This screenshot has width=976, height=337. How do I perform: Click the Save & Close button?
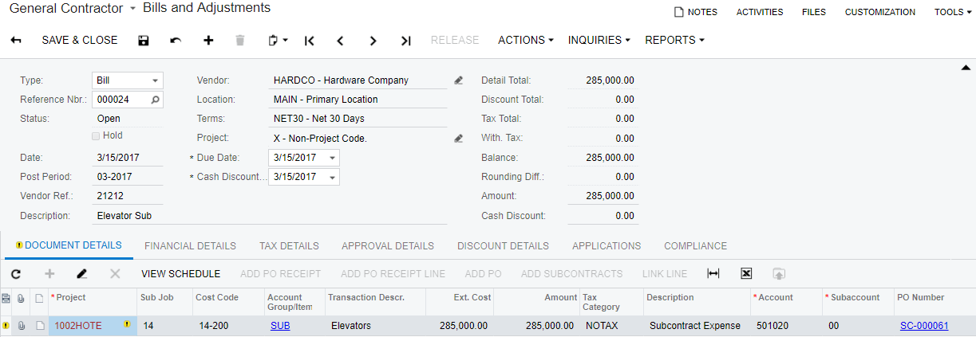pyautogui.click(x=79, y=40)
